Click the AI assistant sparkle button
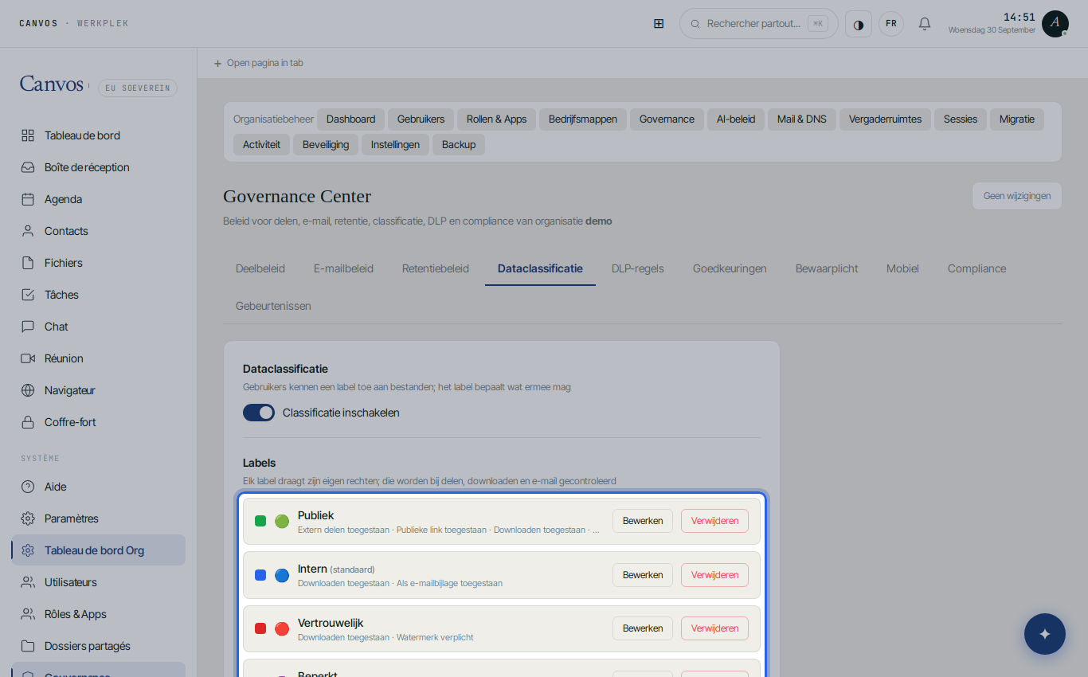 (1045, 634)
